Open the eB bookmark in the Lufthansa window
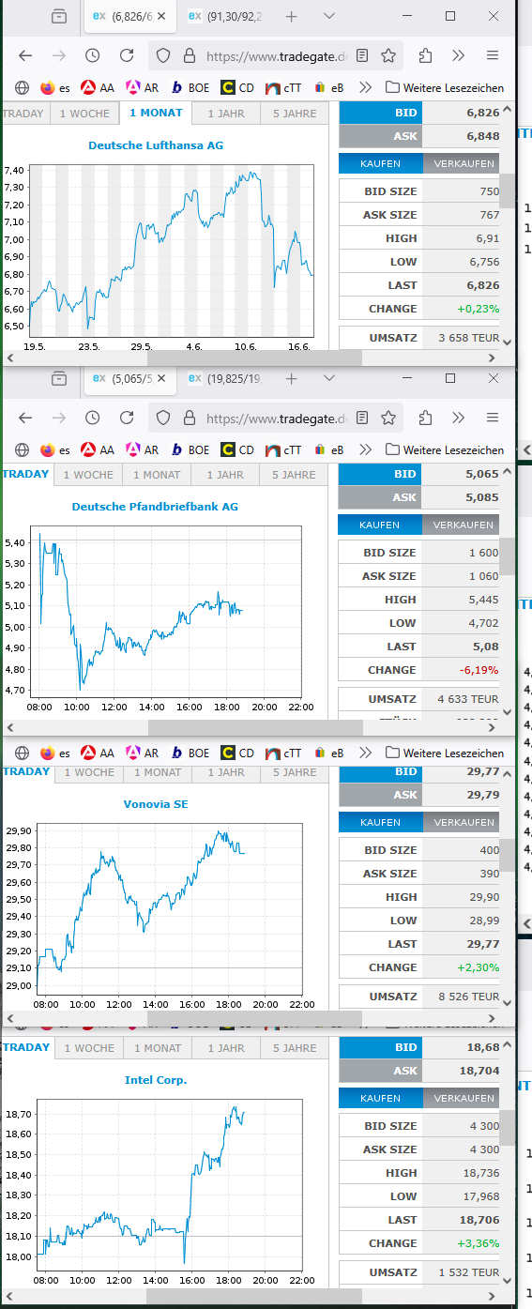 [x=328, y=87]
